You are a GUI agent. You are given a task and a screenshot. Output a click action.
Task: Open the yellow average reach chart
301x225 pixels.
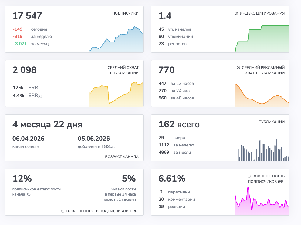tap(116, 94)
